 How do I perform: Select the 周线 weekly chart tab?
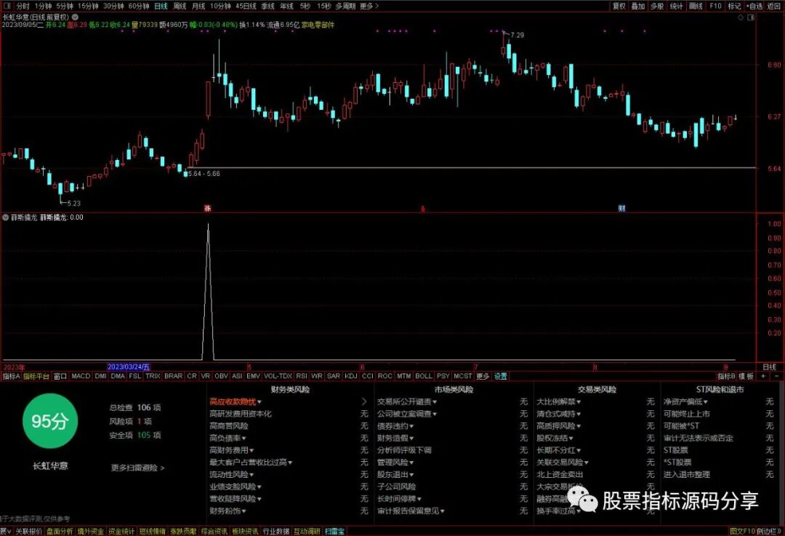[x=180, y=6]
